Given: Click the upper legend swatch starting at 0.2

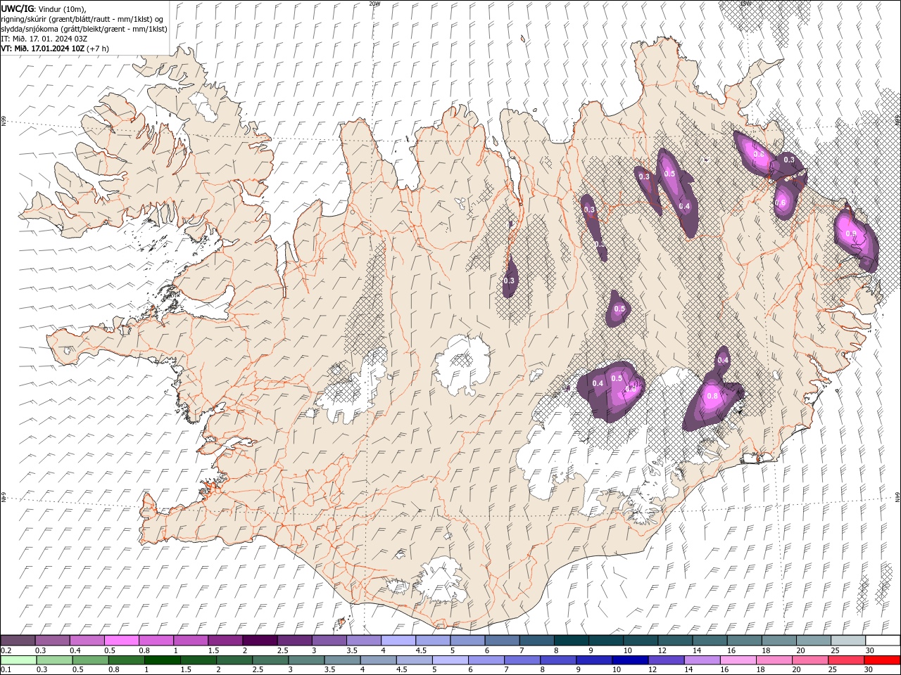Looking at the screenshot, I should [18, 641].
